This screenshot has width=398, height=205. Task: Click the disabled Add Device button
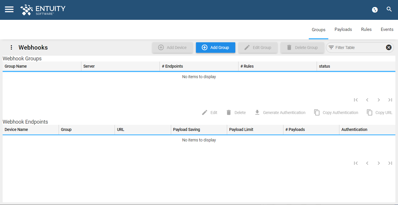tap(172, 47)
